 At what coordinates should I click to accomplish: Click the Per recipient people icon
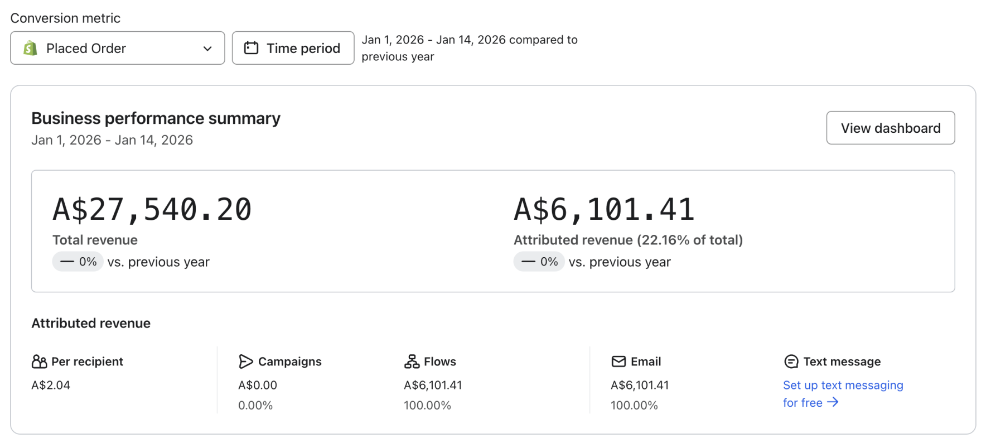pyautogui.click(x=39, y=362)
